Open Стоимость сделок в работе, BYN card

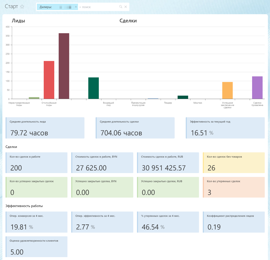pos(102,163)
